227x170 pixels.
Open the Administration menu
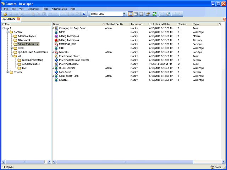click(x=59, y=9)
